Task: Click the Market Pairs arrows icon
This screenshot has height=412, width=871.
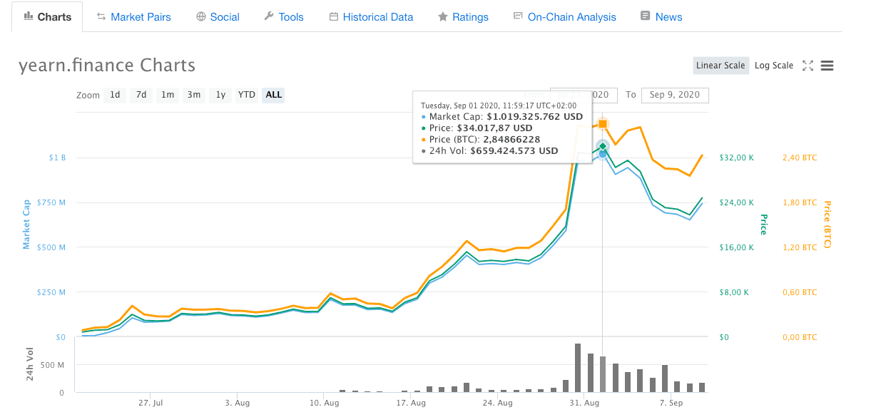Action: pos(101,16)
